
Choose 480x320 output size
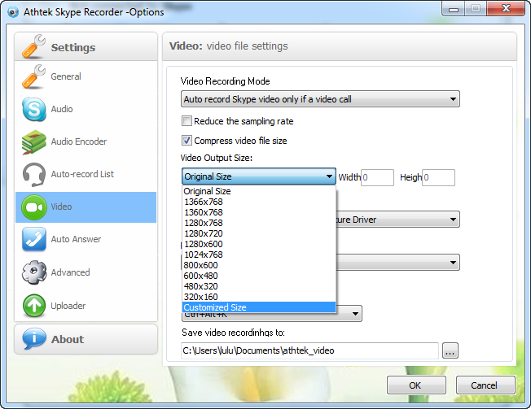pos(259,286)
